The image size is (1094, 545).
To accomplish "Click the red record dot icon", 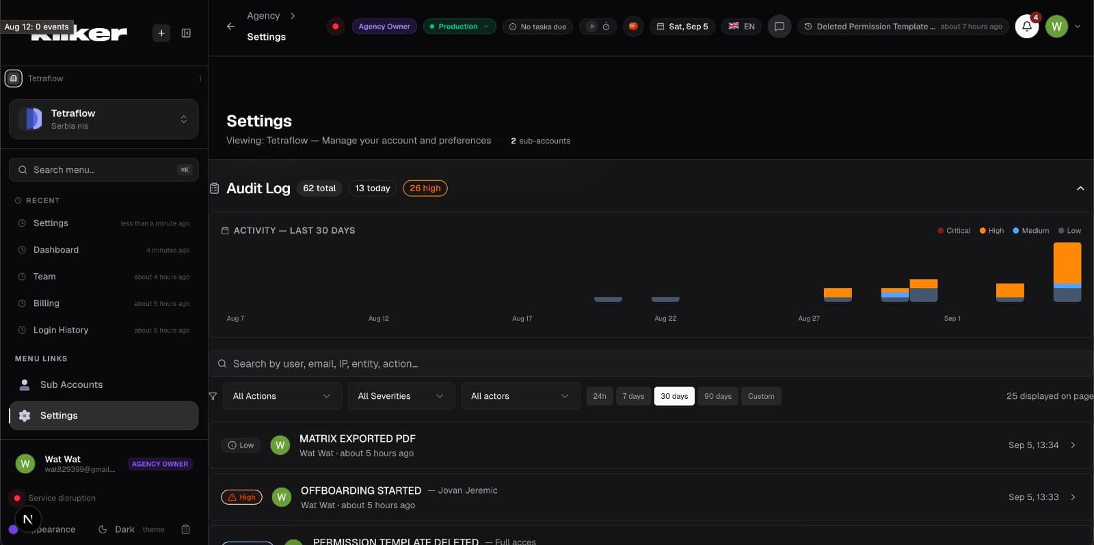I will tap(335, 27).
